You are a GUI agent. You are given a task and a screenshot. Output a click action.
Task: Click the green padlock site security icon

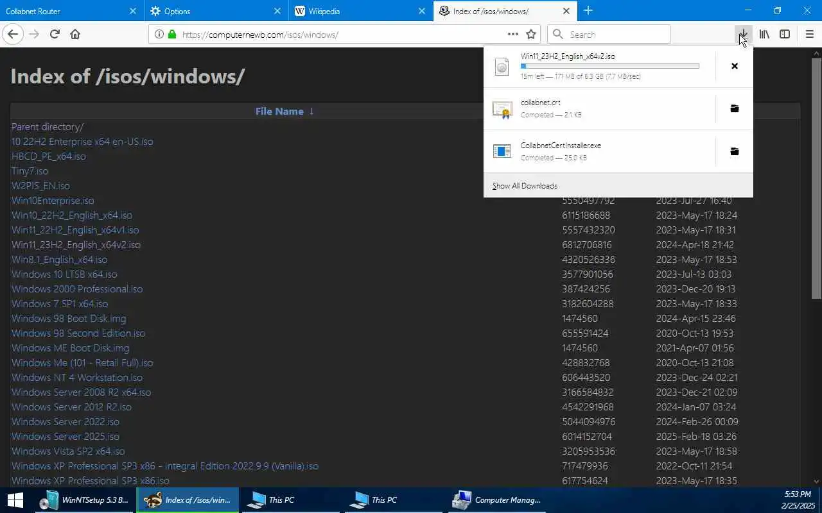pyautogui.click(x=172, y=34)
